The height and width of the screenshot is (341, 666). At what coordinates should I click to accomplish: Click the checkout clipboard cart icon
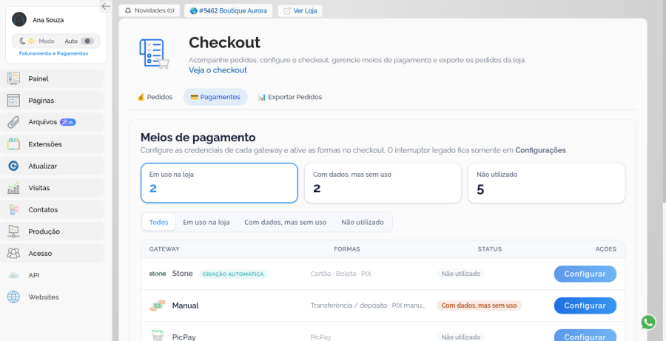(x=154, y=53)
